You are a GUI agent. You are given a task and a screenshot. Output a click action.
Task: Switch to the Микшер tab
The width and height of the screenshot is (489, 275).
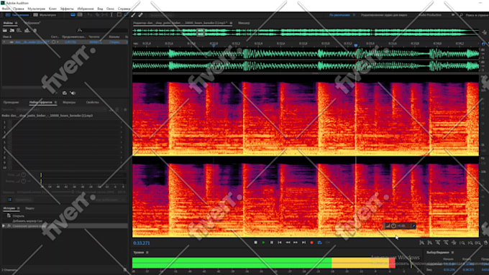point(244,23)
